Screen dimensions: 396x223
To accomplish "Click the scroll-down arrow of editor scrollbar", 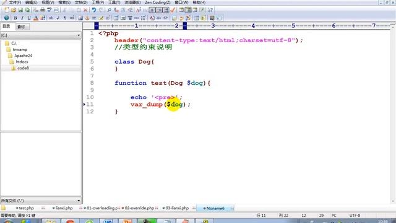I will (x=393, y=201).
